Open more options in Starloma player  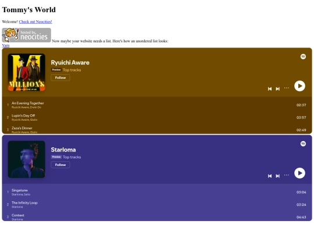[x=287, y=175]
